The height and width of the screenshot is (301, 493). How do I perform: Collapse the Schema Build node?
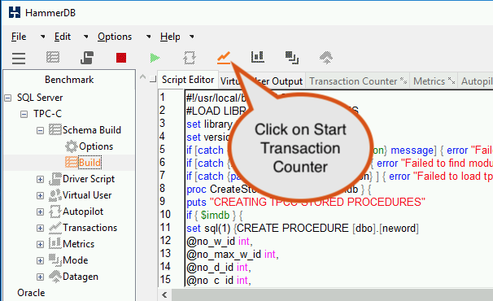coord(40,130)
